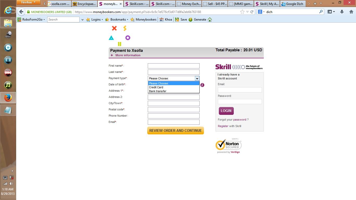The image size is (356, 200).
Task: Click the RoboForm toolbar home icon
Action: 210,20
